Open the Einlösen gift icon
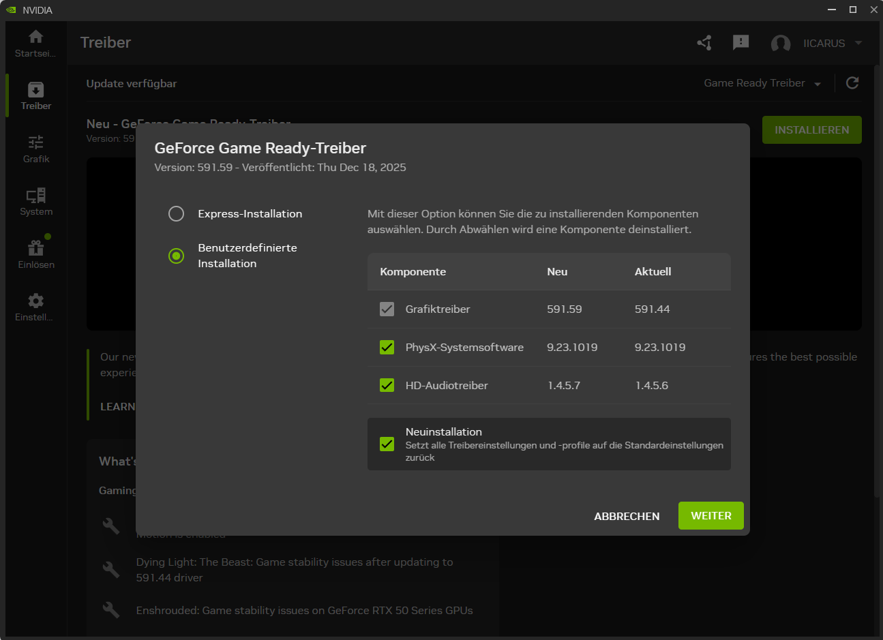Image resolution: width=883 pixels, height=640 pixels. pyautogui.click(x=36, y=248)
